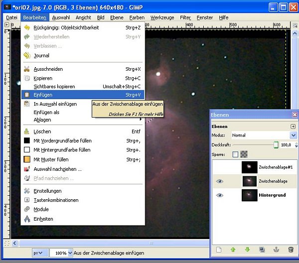Select the Hintergrund layer thumbnail
Viewport: 299px width, 263px height.
[250, 195]
